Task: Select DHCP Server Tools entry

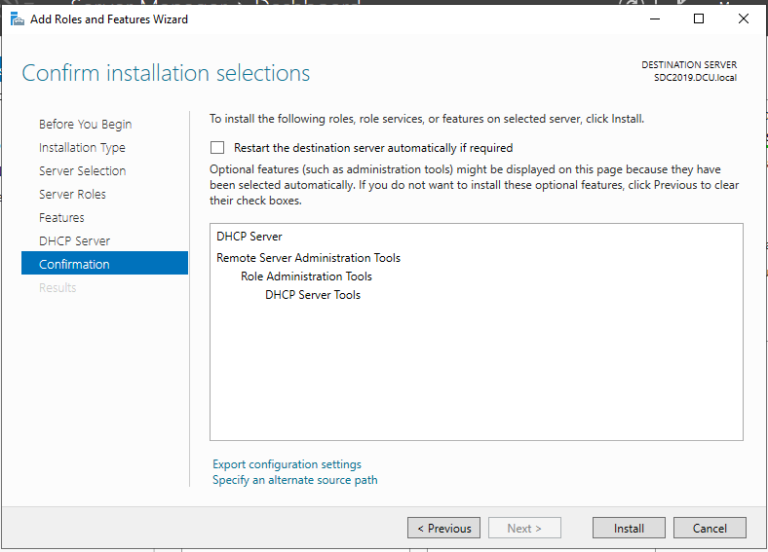Action: 312,295
